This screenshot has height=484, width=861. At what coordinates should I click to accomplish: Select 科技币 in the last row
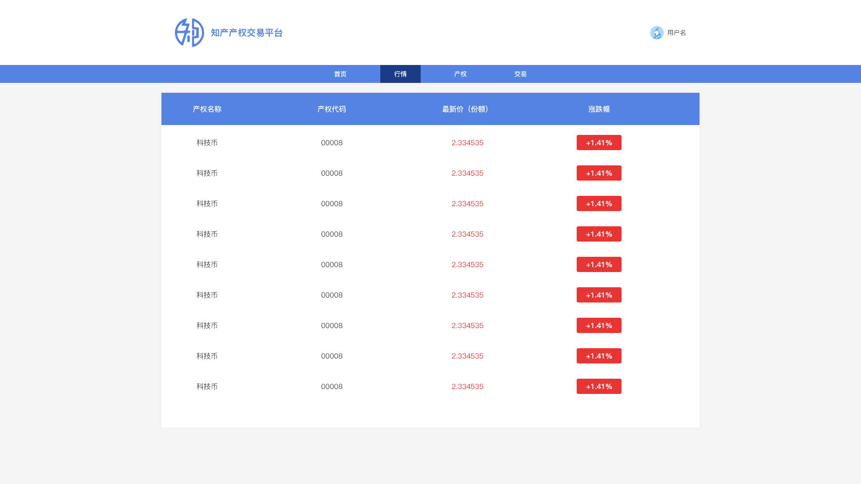[x=207, y=386]
